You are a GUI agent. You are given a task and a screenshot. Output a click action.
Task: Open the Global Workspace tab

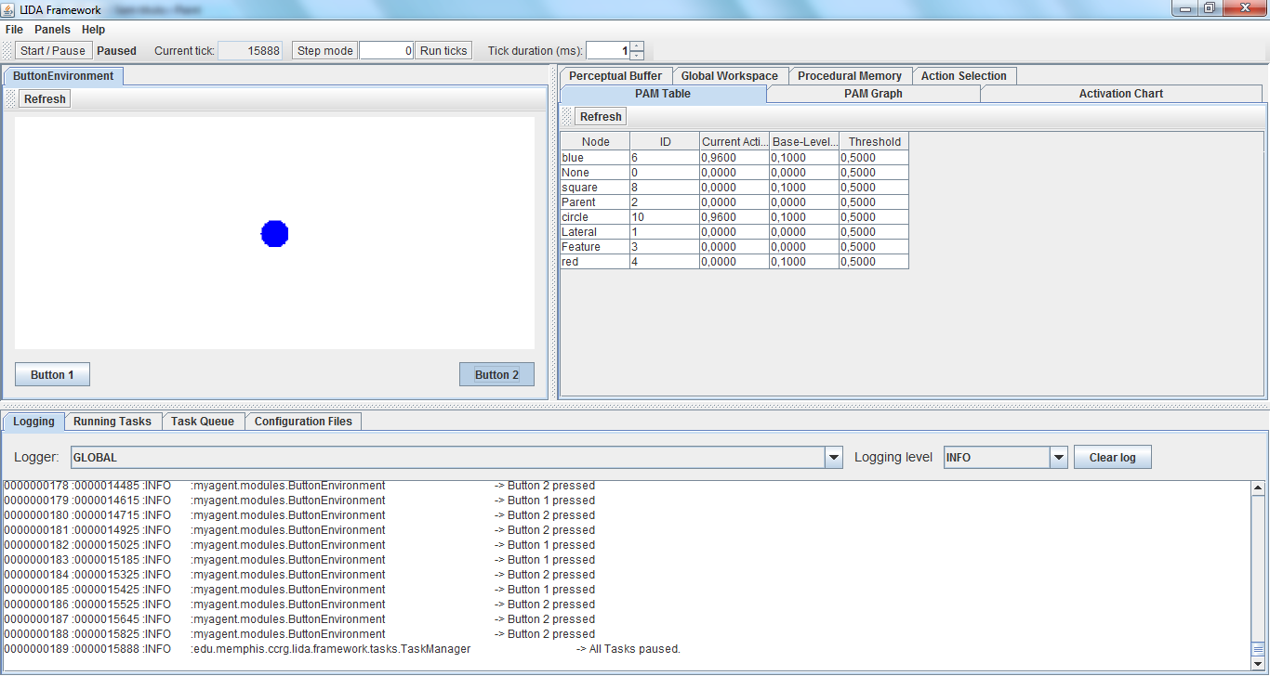(729, 76)
